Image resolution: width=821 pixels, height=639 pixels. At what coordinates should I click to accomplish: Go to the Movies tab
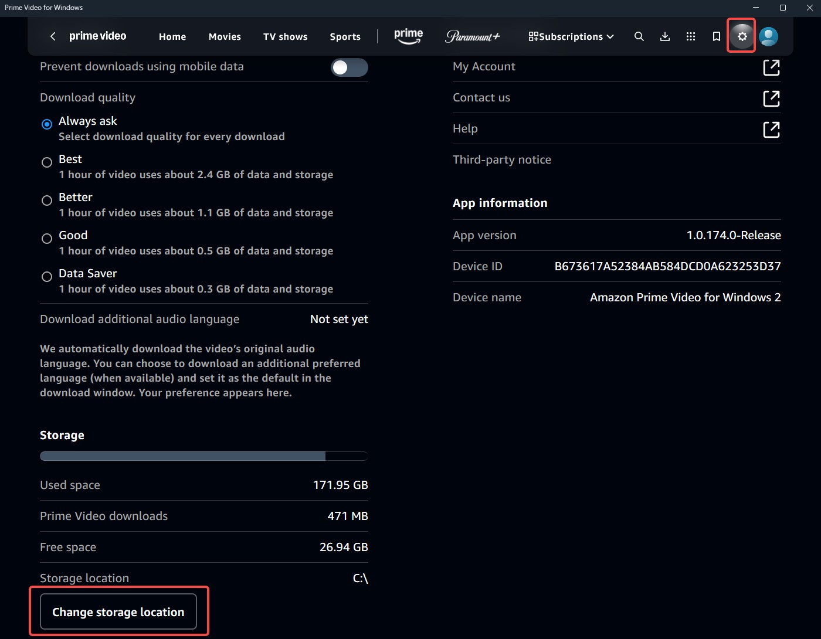225,36
